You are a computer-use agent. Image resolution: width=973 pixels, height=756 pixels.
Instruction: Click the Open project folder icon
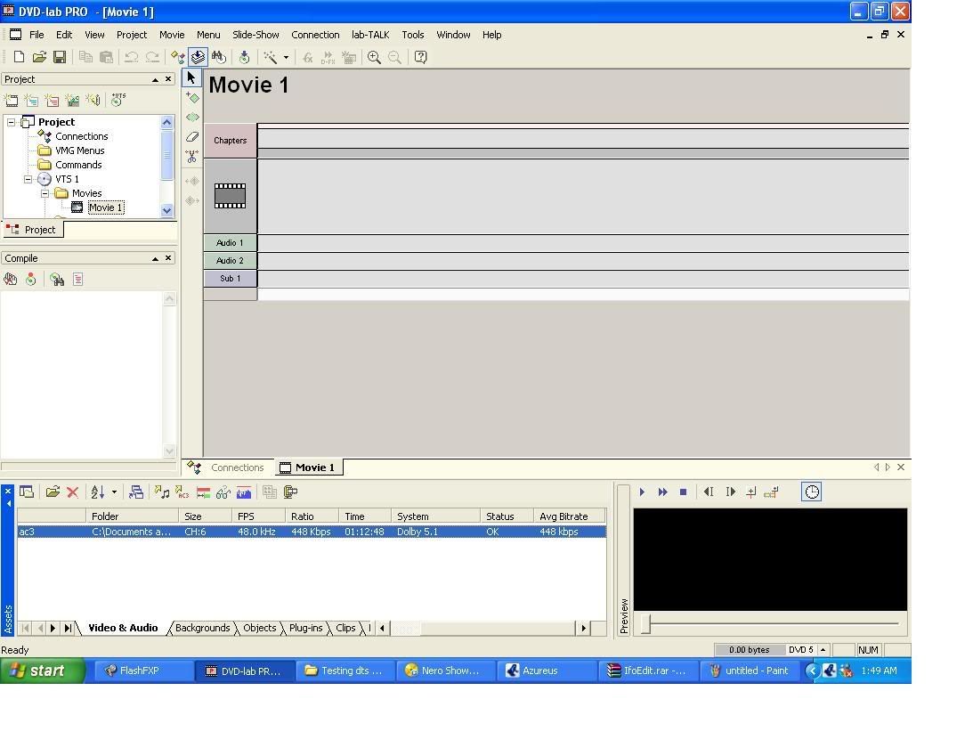[39, 57]
